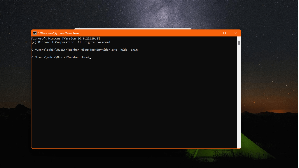299x168 pixels.
Task: Click the "Microsoft Windows [Version 10.0.22610.1]" line
Action: click(x=66, y=38)
